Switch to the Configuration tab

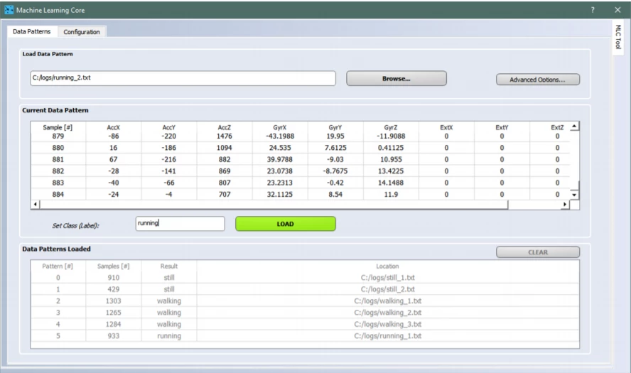click(x=82, y=32)
